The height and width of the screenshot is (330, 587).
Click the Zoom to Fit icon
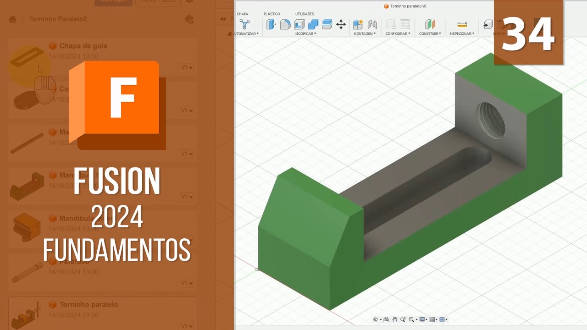(411, 319)
